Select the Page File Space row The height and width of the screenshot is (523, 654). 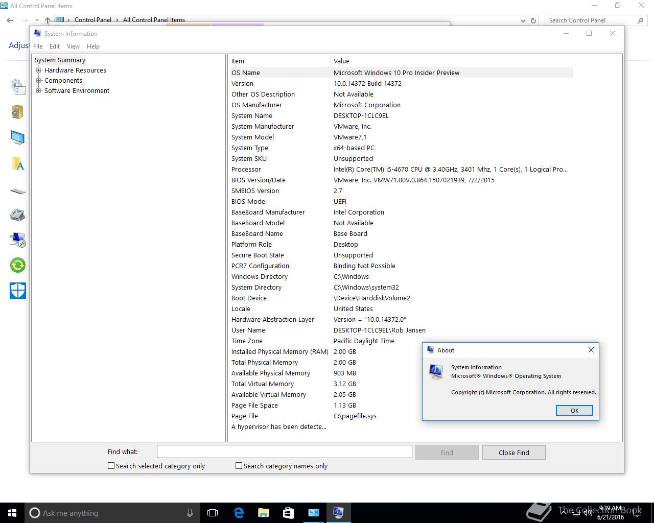pyautogui.click(x=401, y=405)
